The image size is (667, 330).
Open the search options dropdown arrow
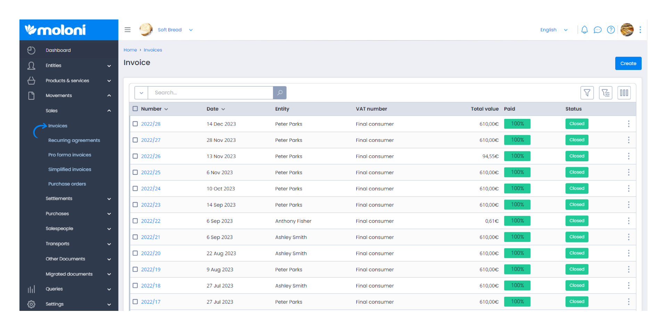pyautogui.click(x=141, y=93)
